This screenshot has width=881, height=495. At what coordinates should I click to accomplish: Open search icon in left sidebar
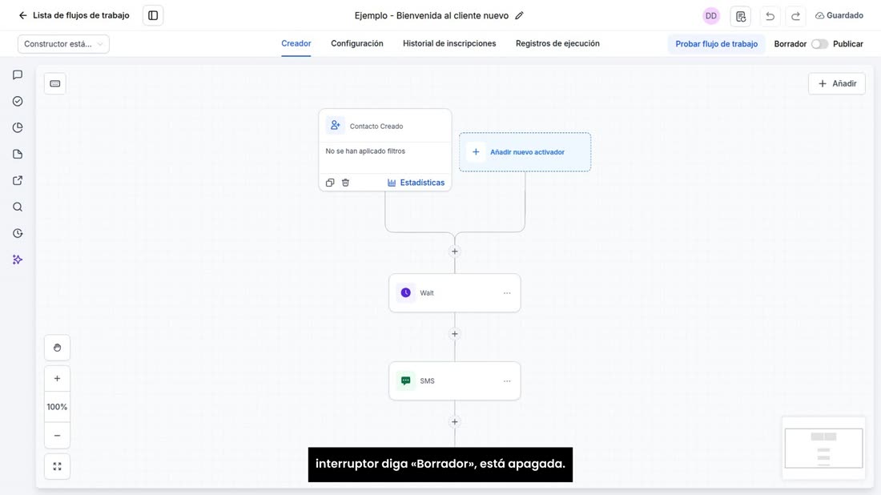click(x=18, y=207)
